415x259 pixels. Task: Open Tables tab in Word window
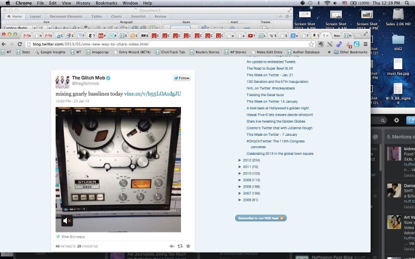(97, 16)
